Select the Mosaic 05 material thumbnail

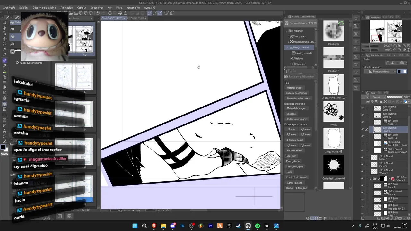334,31
